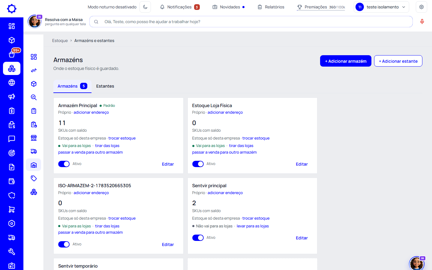Image resolution: width=432 pixels, height=270 pixels.
Task: Open the clipboard with dollar sign icon
Action: point(12,111)
